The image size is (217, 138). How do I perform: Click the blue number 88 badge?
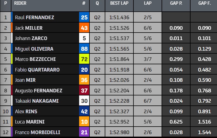(x=84, y=49)
